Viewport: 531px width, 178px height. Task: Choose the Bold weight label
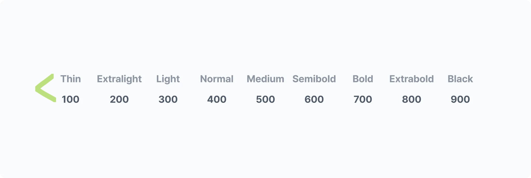[x=363, y=79]
